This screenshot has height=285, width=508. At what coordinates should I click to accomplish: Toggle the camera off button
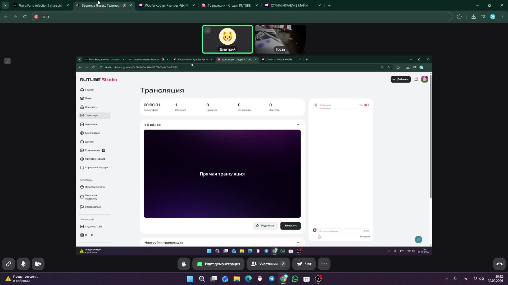38,264
